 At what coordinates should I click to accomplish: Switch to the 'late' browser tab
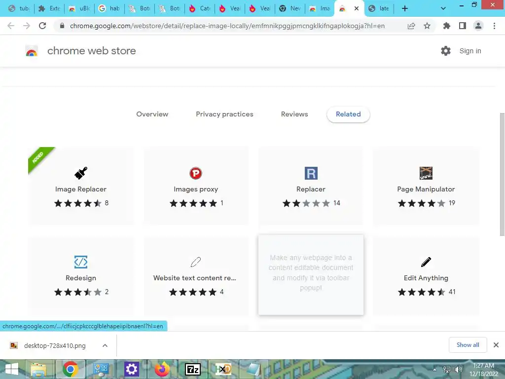379,8
